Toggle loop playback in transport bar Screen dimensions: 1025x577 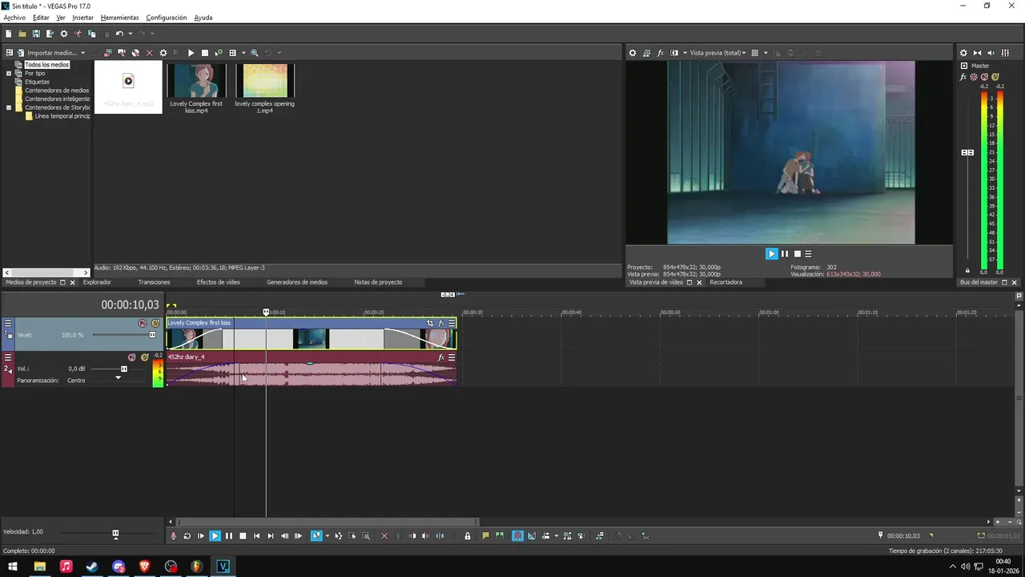click(187, 536)
